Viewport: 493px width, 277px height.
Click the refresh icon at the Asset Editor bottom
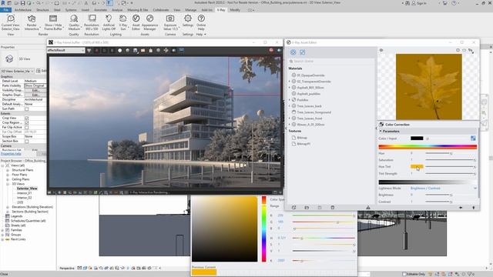pyautogui.click(x=293, y=207)
